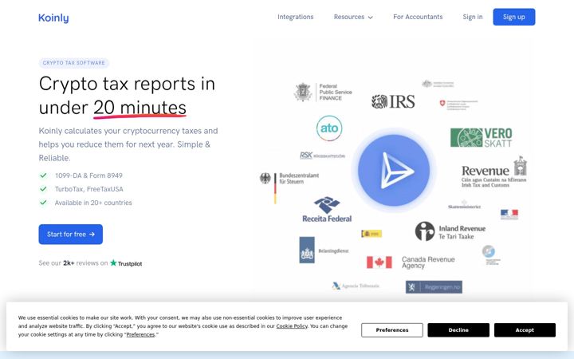Start for free with the arrow button

(71, 234)
